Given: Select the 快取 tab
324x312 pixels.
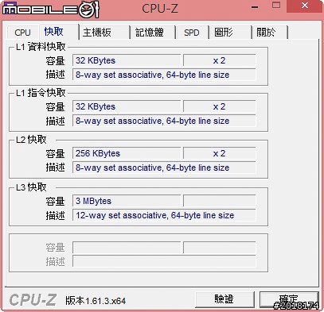Looking at the screenshot, I should tap(59, 32).
